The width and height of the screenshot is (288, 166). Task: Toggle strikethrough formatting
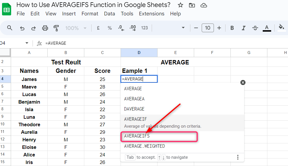click(x=255, y=28)
